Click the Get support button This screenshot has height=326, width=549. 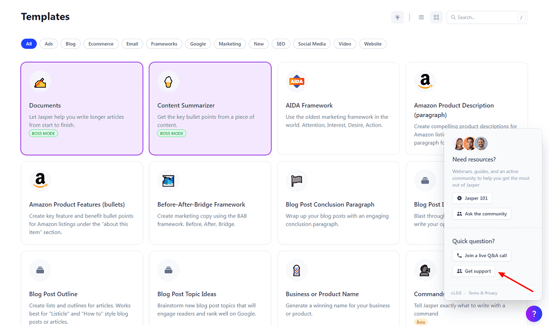click(474, 271)
